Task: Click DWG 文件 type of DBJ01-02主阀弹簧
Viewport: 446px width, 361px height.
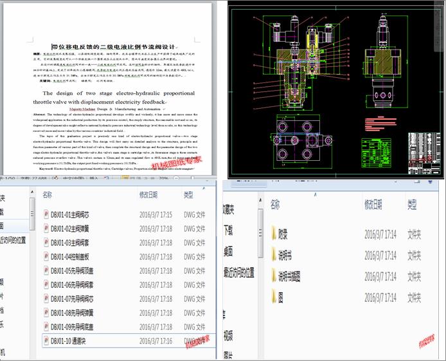Action: tap(194, 228)
